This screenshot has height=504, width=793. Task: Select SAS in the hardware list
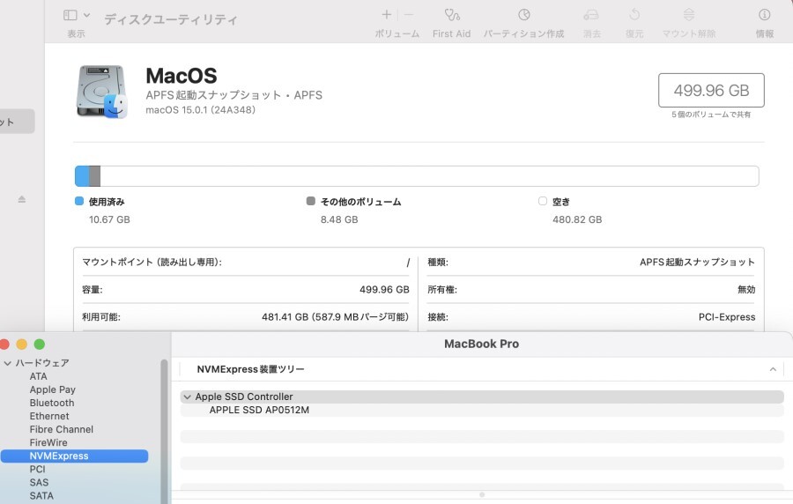[x=39, y=482]
